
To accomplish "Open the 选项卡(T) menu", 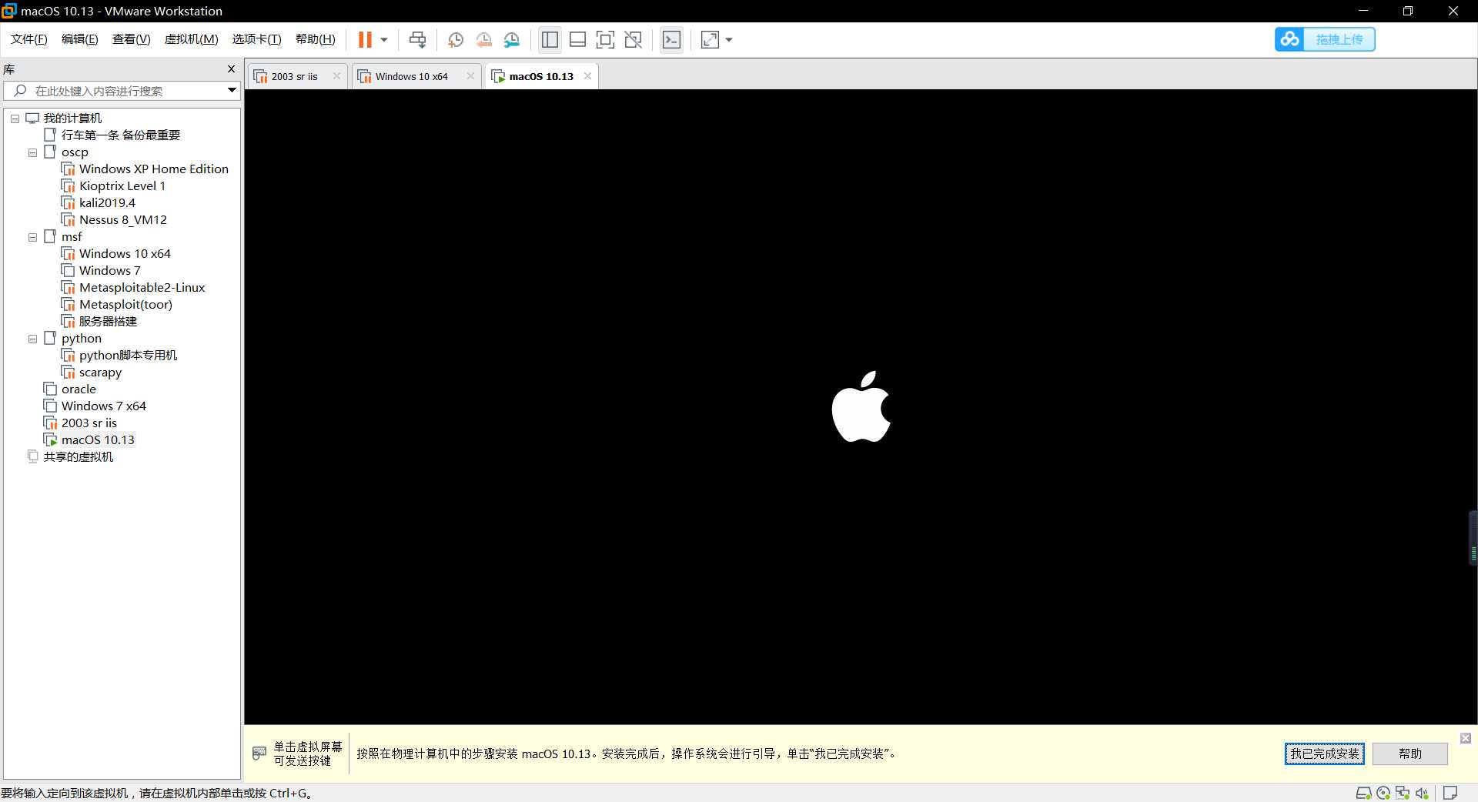I will click(256, 39).
